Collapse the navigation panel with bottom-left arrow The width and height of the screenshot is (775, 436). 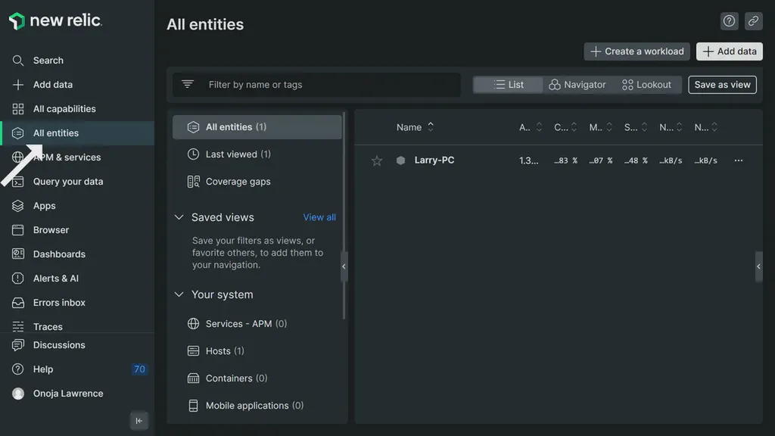click(139, 420)
